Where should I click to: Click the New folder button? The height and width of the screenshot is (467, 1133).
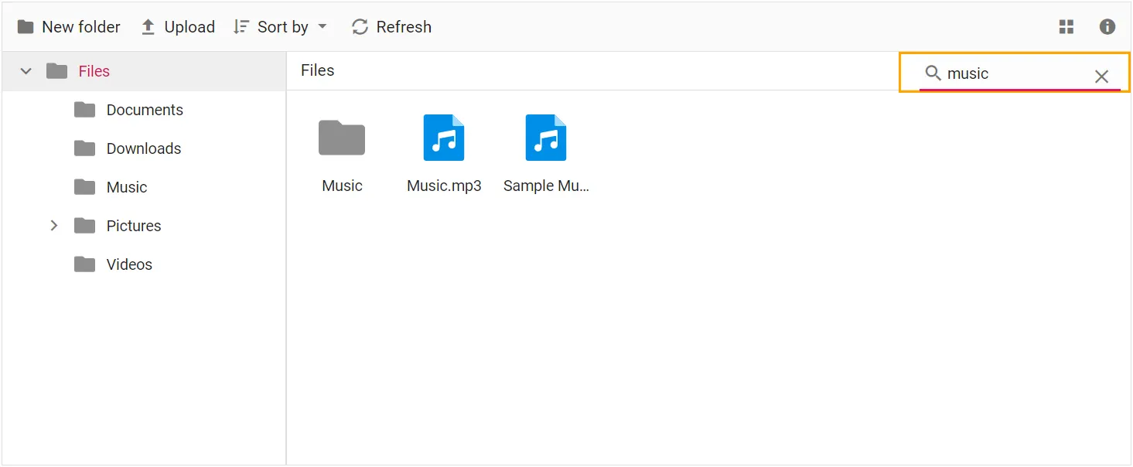click(x=69, y=27)
